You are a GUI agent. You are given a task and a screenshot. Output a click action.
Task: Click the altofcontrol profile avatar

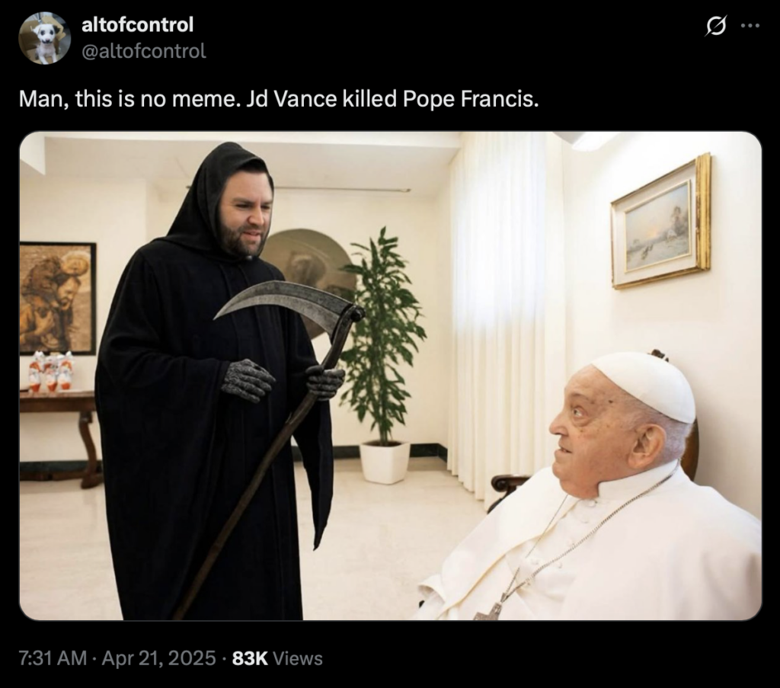point(45,38)
